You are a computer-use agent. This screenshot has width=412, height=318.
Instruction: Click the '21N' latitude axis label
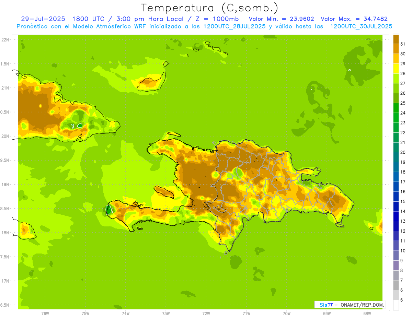pyautogui.click(x=5, y=88)
